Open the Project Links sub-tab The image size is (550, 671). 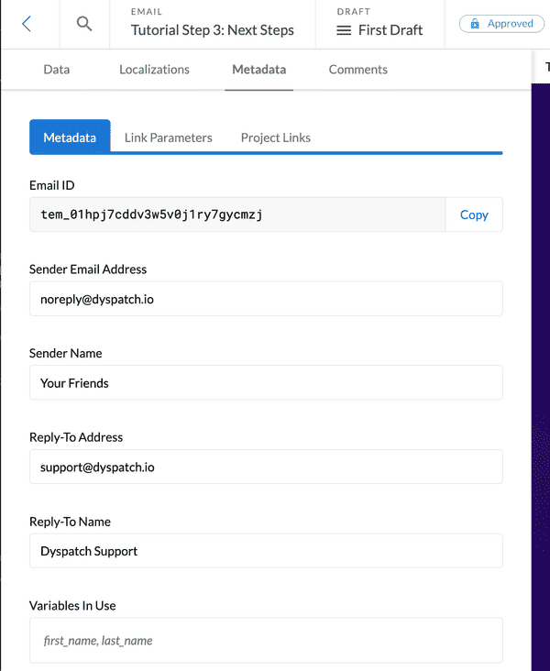276,137
